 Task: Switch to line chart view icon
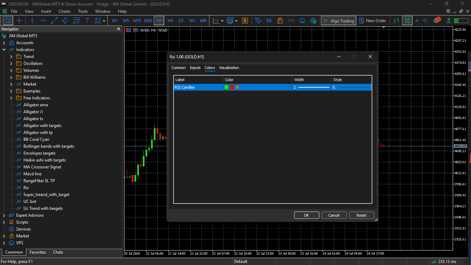(x=417, y=21)
